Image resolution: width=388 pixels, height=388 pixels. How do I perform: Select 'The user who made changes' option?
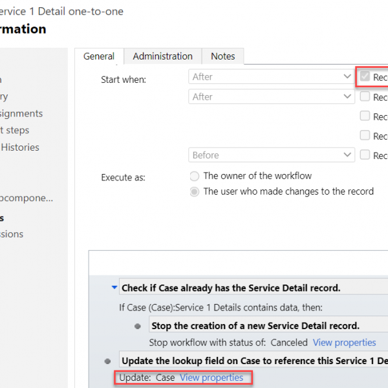194,191
